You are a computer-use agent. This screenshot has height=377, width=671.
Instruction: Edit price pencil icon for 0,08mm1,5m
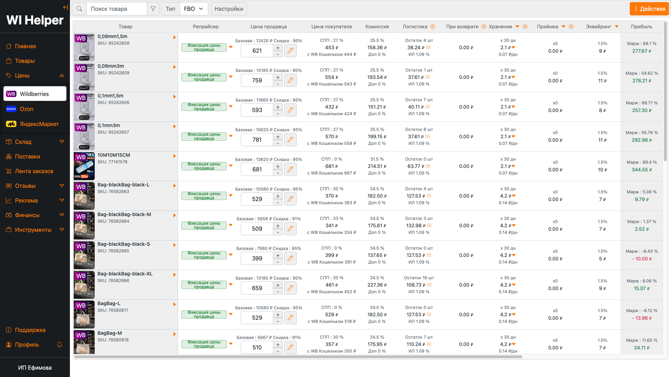[x=290, y=51]
